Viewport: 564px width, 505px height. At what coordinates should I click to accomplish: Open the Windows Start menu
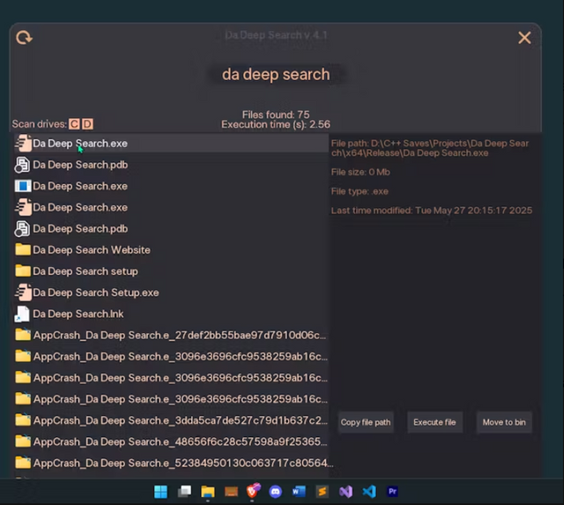pyautogui.click(x=160, y=492)
